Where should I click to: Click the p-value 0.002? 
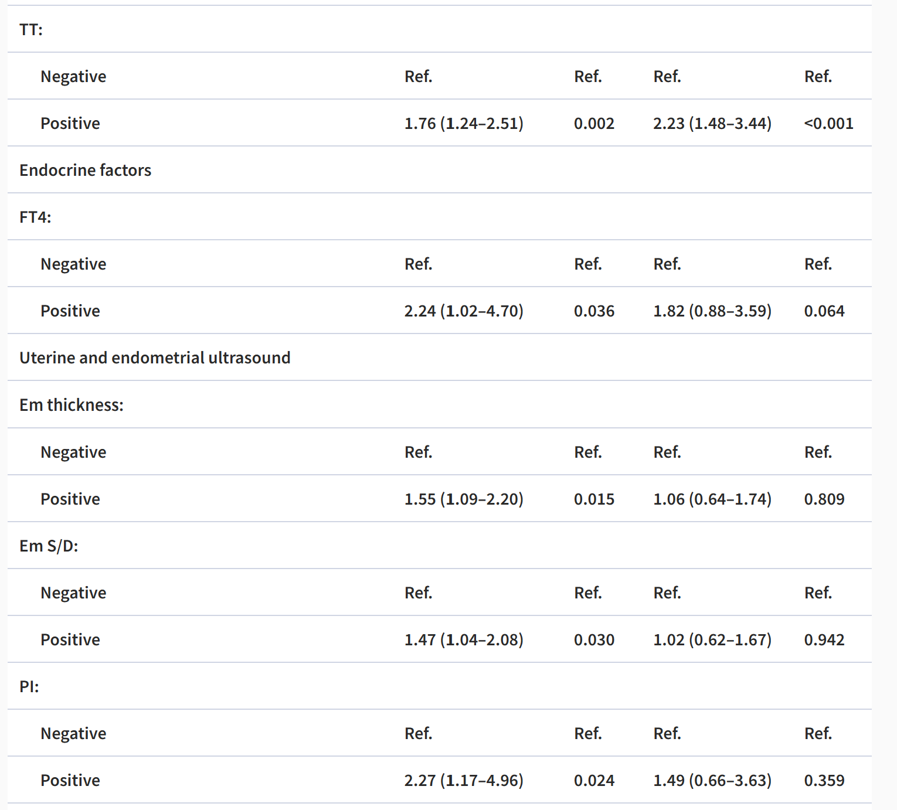point(594,123)
